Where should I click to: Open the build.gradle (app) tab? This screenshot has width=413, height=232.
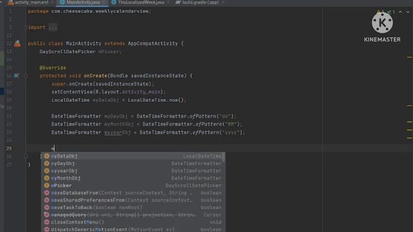point(200,3)
